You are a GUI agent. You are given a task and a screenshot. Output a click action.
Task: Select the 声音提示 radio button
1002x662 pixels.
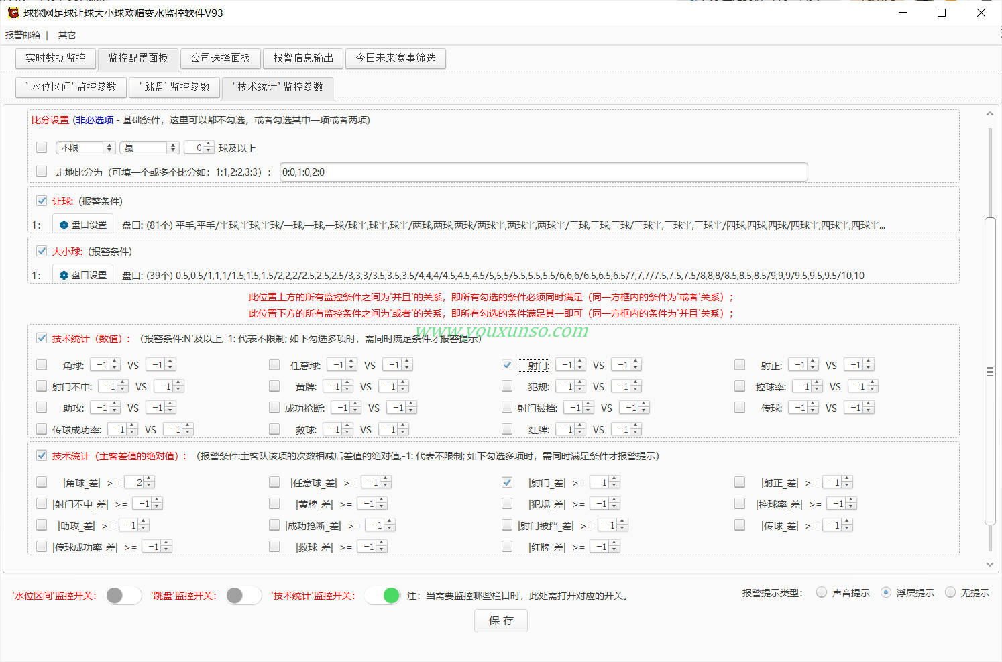(822, 592)
